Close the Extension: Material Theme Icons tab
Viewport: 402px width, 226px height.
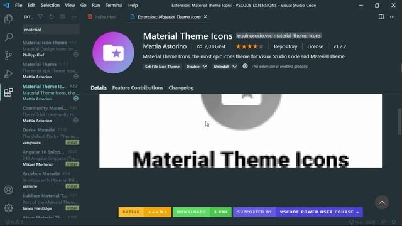tap(205, 17)
